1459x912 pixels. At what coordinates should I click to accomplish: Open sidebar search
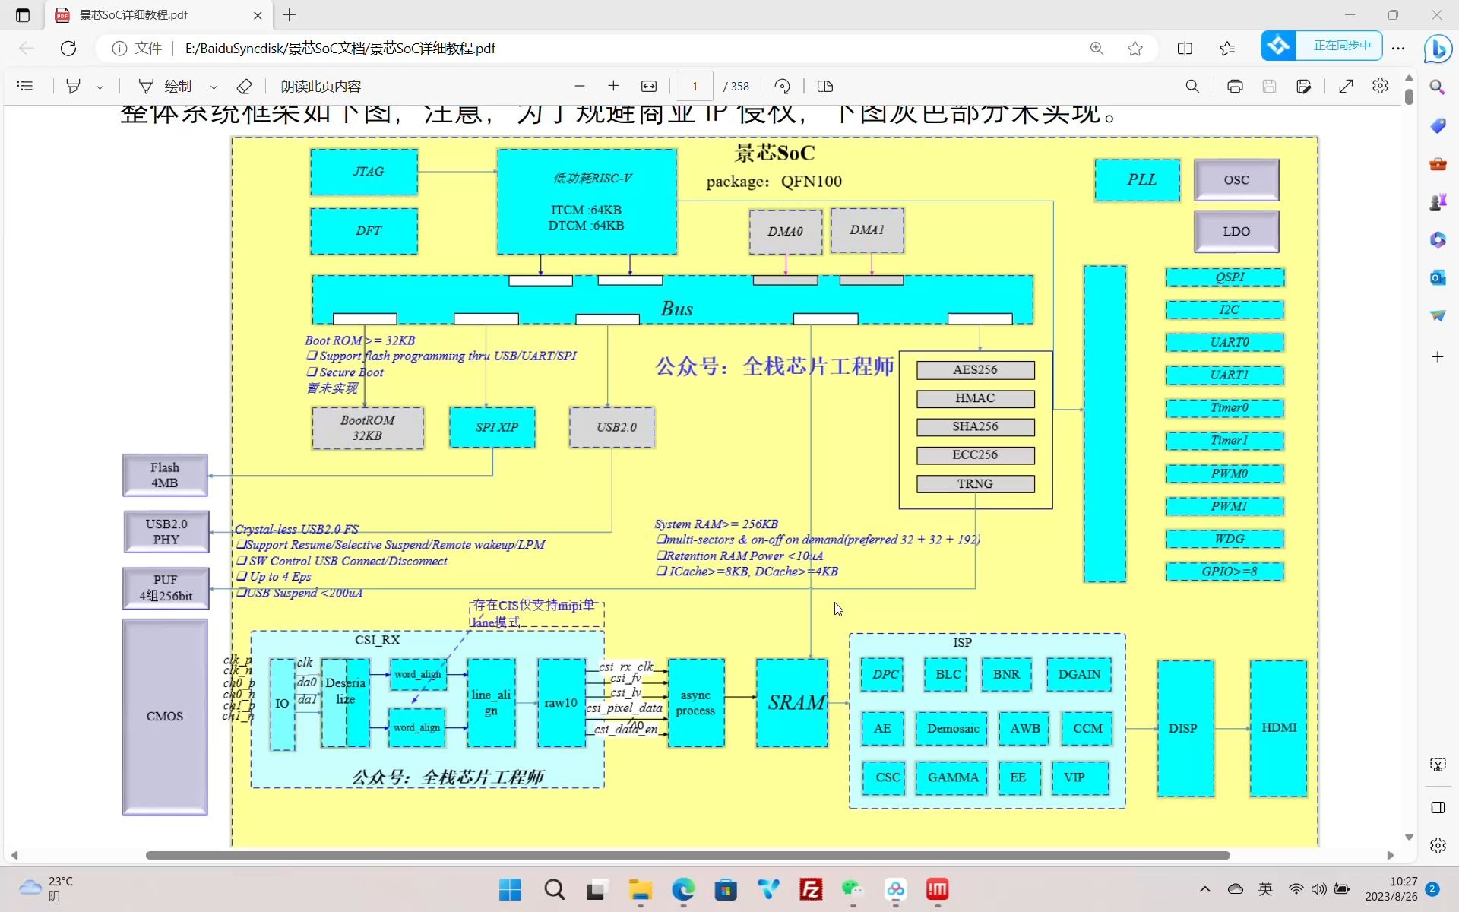click(x=1438, y=87)
